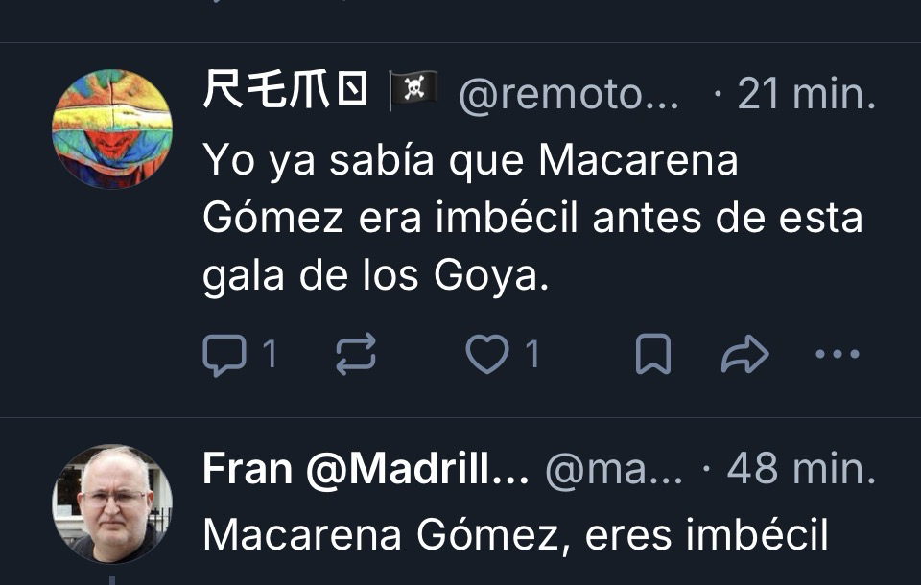Click the pirate flag emoji beside the name
This screenshot has width=921, height=585.
point(413,91)
